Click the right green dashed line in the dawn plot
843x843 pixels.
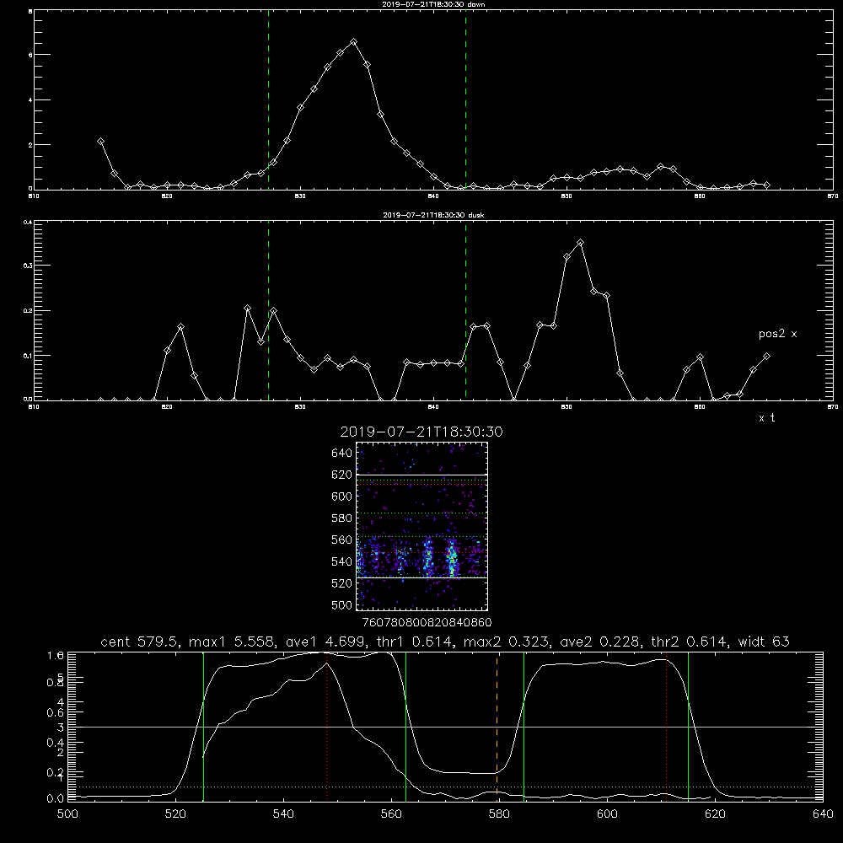coord(465,102)
